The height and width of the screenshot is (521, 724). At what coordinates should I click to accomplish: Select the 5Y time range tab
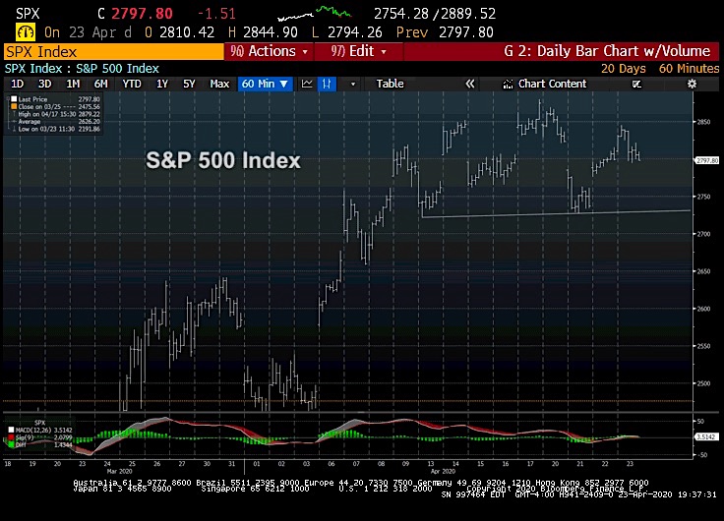coord(189,84)
